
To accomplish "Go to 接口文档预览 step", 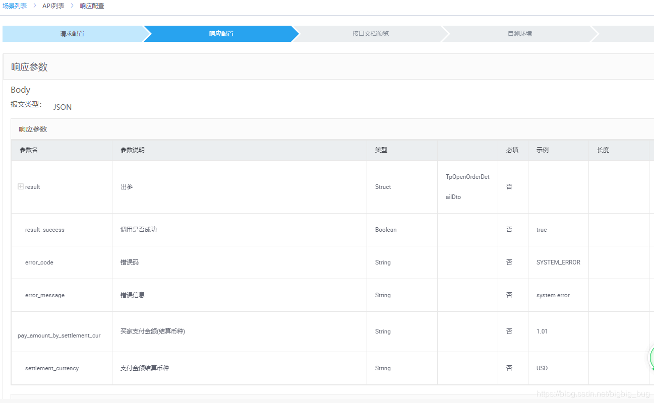I will [371, 34].
